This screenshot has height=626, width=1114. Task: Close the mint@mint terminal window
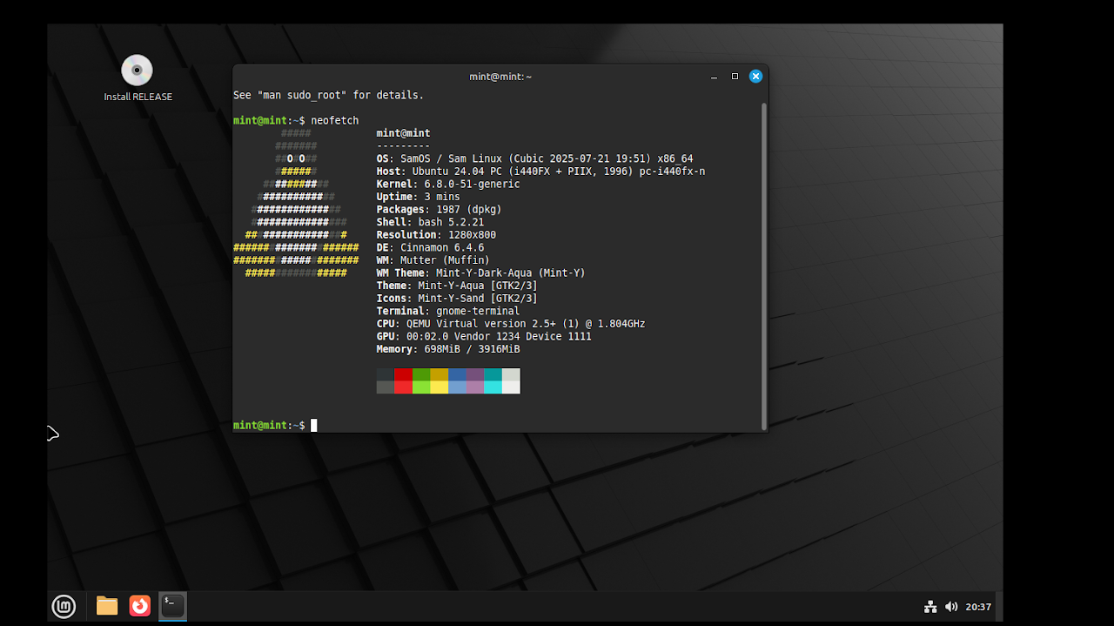click(x=756, y=77)
